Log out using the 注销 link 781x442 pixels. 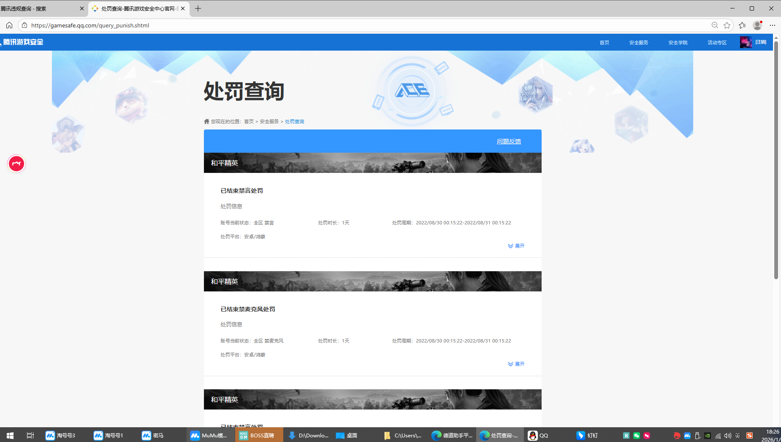(760, 42)
